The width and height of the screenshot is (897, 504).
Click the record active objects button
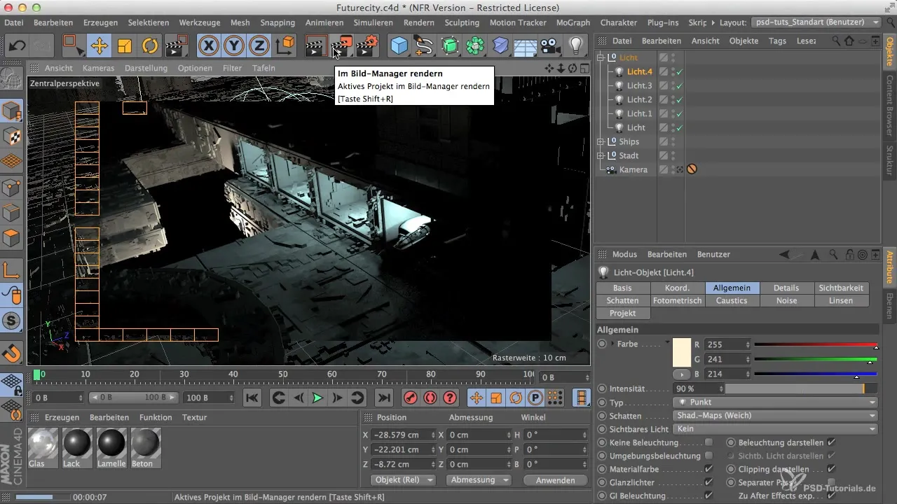(x=411, y=398)
